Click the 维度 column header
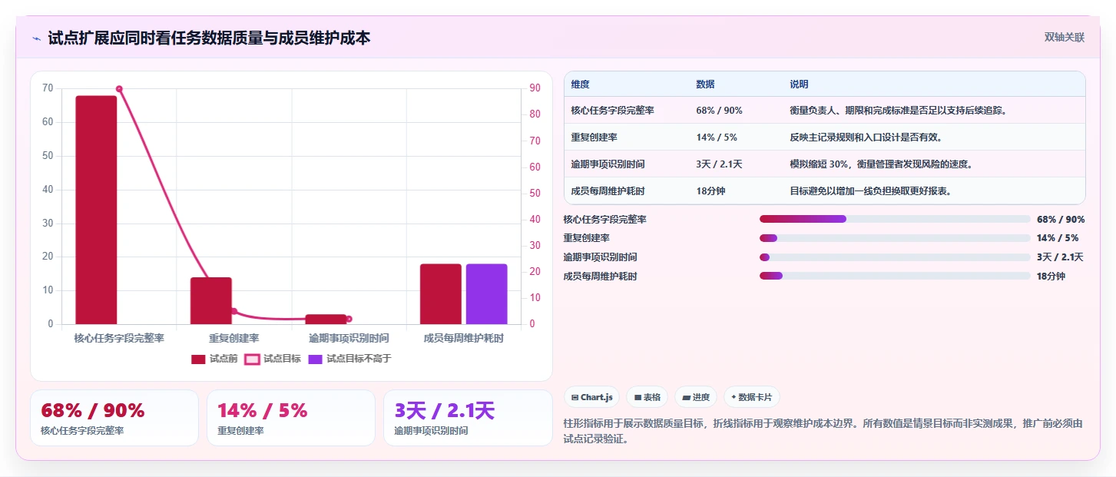 click(581, 84)
